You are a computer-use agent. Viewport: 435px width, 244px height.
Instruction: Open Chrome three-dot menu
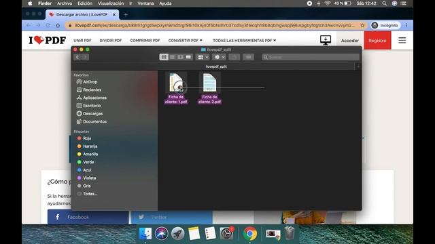tap(406, 26)
